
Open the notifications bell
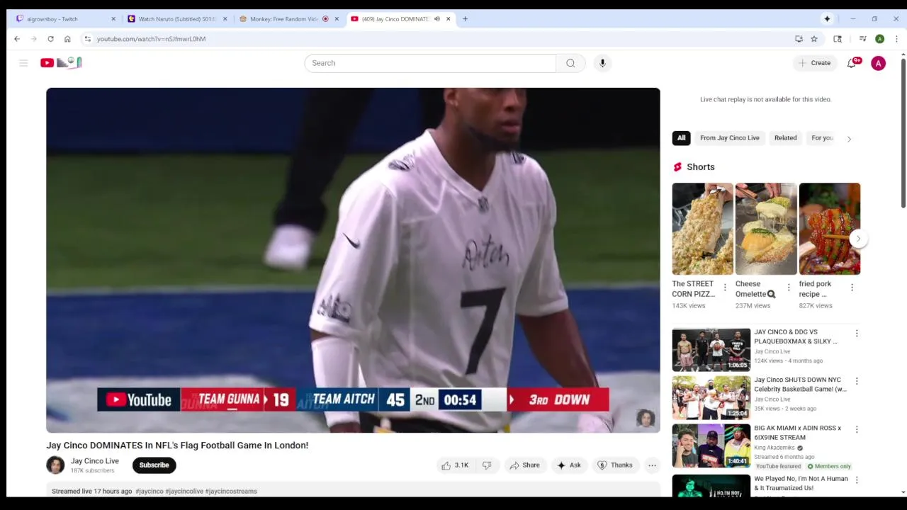[x=852, y=63]
